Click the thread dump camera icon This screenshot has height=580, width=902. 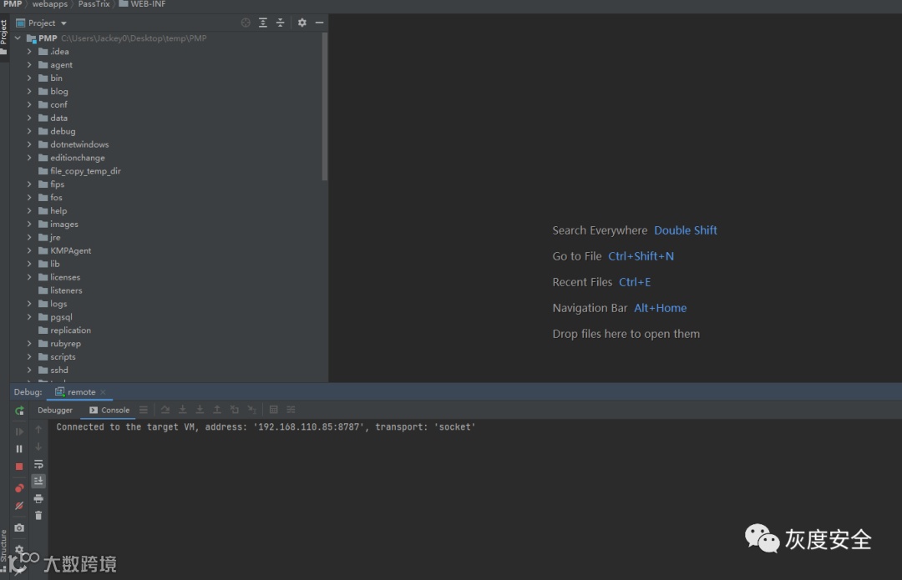tap(19, 527)
